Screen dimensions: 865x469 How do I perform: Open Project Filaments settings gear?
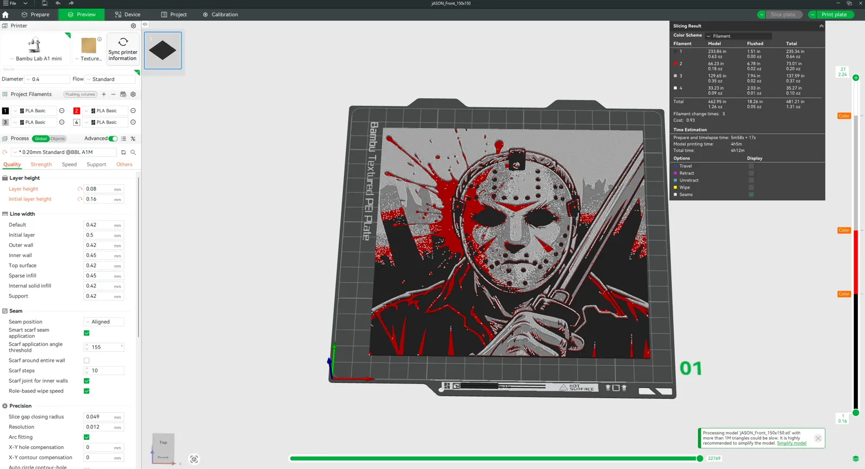133,95
